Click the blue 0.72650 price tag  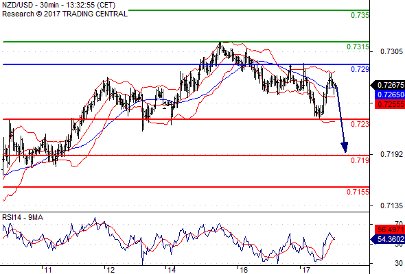tap(390, 95)
